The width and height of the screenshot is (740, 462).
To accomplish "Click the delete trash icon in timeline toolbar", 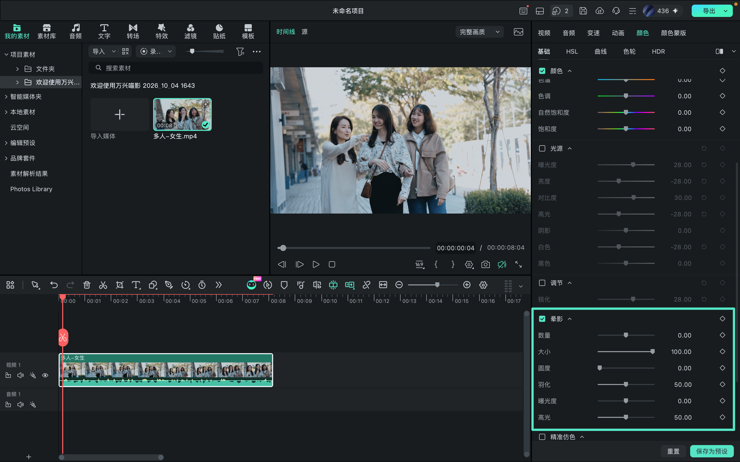I will (x=87, y=285).
